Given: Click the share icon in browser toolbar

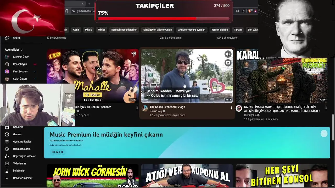Looking at the screenshot, I should click(243, 11).
